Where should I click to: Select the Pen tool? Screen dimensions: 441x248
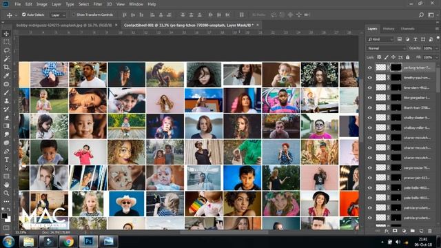pyautogui.click(x=6, y=152)
